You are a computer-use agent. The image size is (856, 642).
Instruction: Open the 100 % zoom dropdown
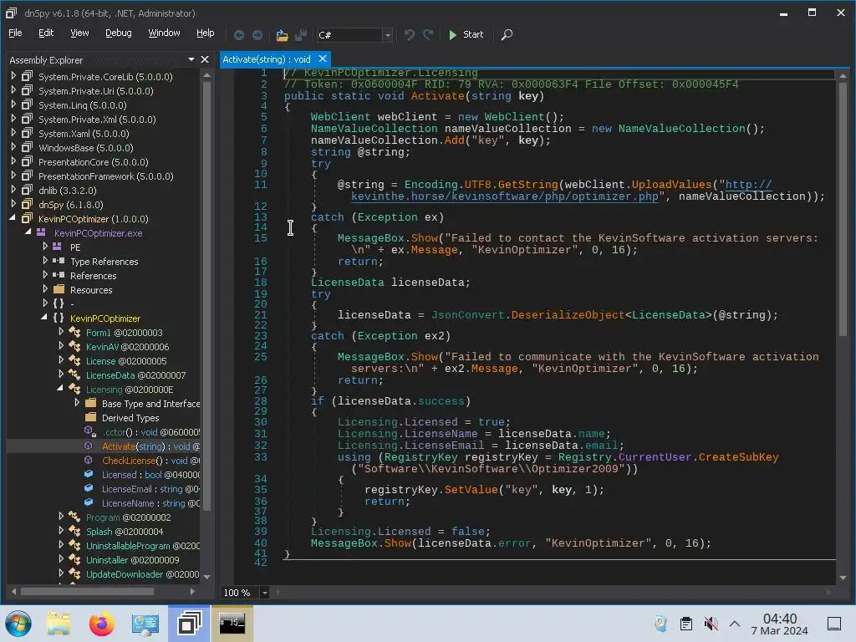[264, 593]
